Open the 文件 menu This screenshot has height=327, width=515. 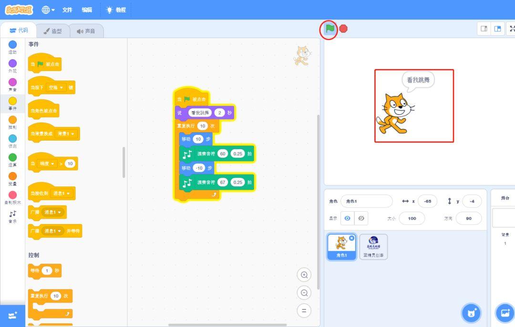[67, 10]
